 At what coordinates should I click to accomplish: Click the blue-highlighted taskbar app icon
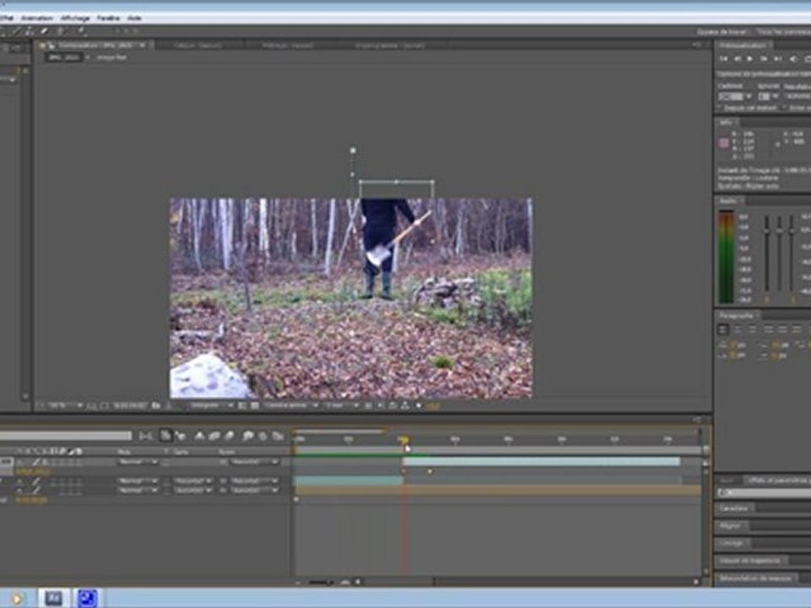(x=86, y=599)
